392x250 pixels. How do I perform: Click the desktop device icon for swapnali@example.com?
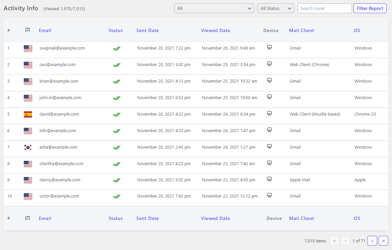click(x=269, y=47)
